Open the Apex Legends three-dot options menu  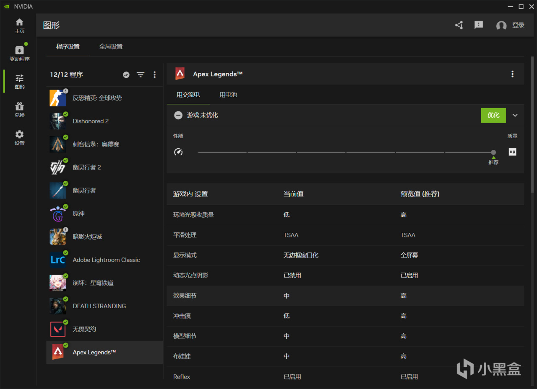tap(512, 74)
